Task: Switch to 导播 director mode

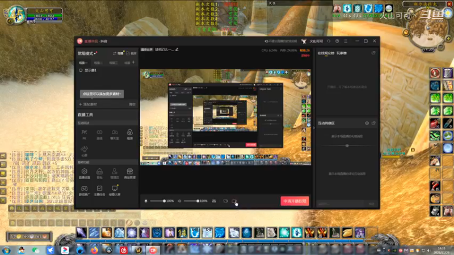Action: tap(118, 53)
